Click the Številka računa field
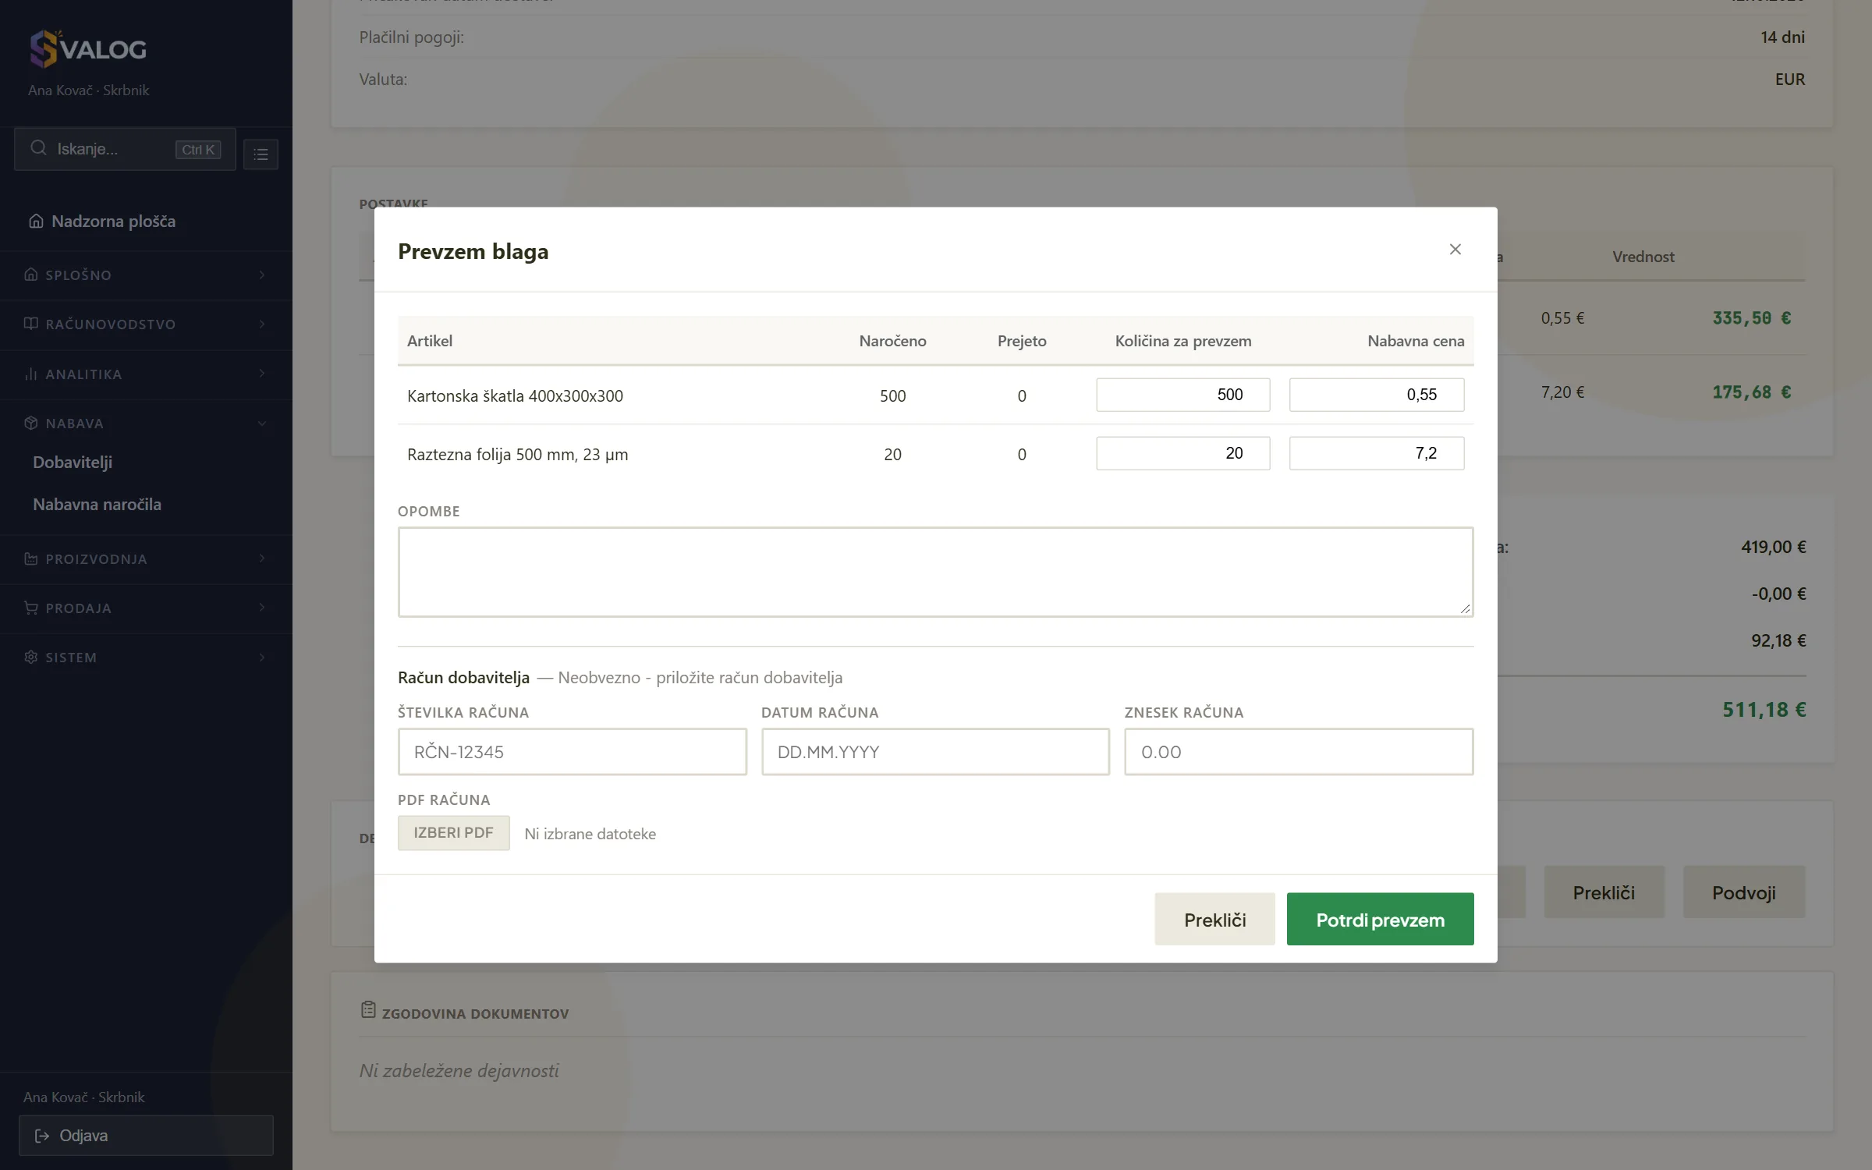This screenshot has height=1170, width=1872. point(572,752)
